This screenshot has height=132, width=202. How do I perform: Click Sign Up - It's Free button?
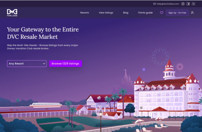(x=177, y=13)
